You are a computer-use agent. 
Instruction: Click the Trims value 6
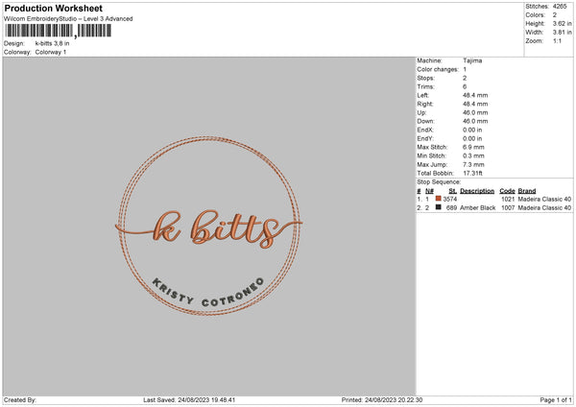[x=465, y=86]
